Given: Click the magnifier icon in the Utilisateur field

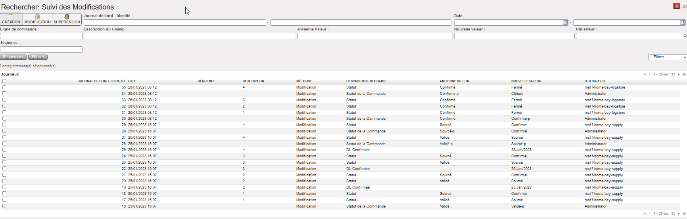Looking at the screenshot, I should pyautogui.click(x=685, y=36).
